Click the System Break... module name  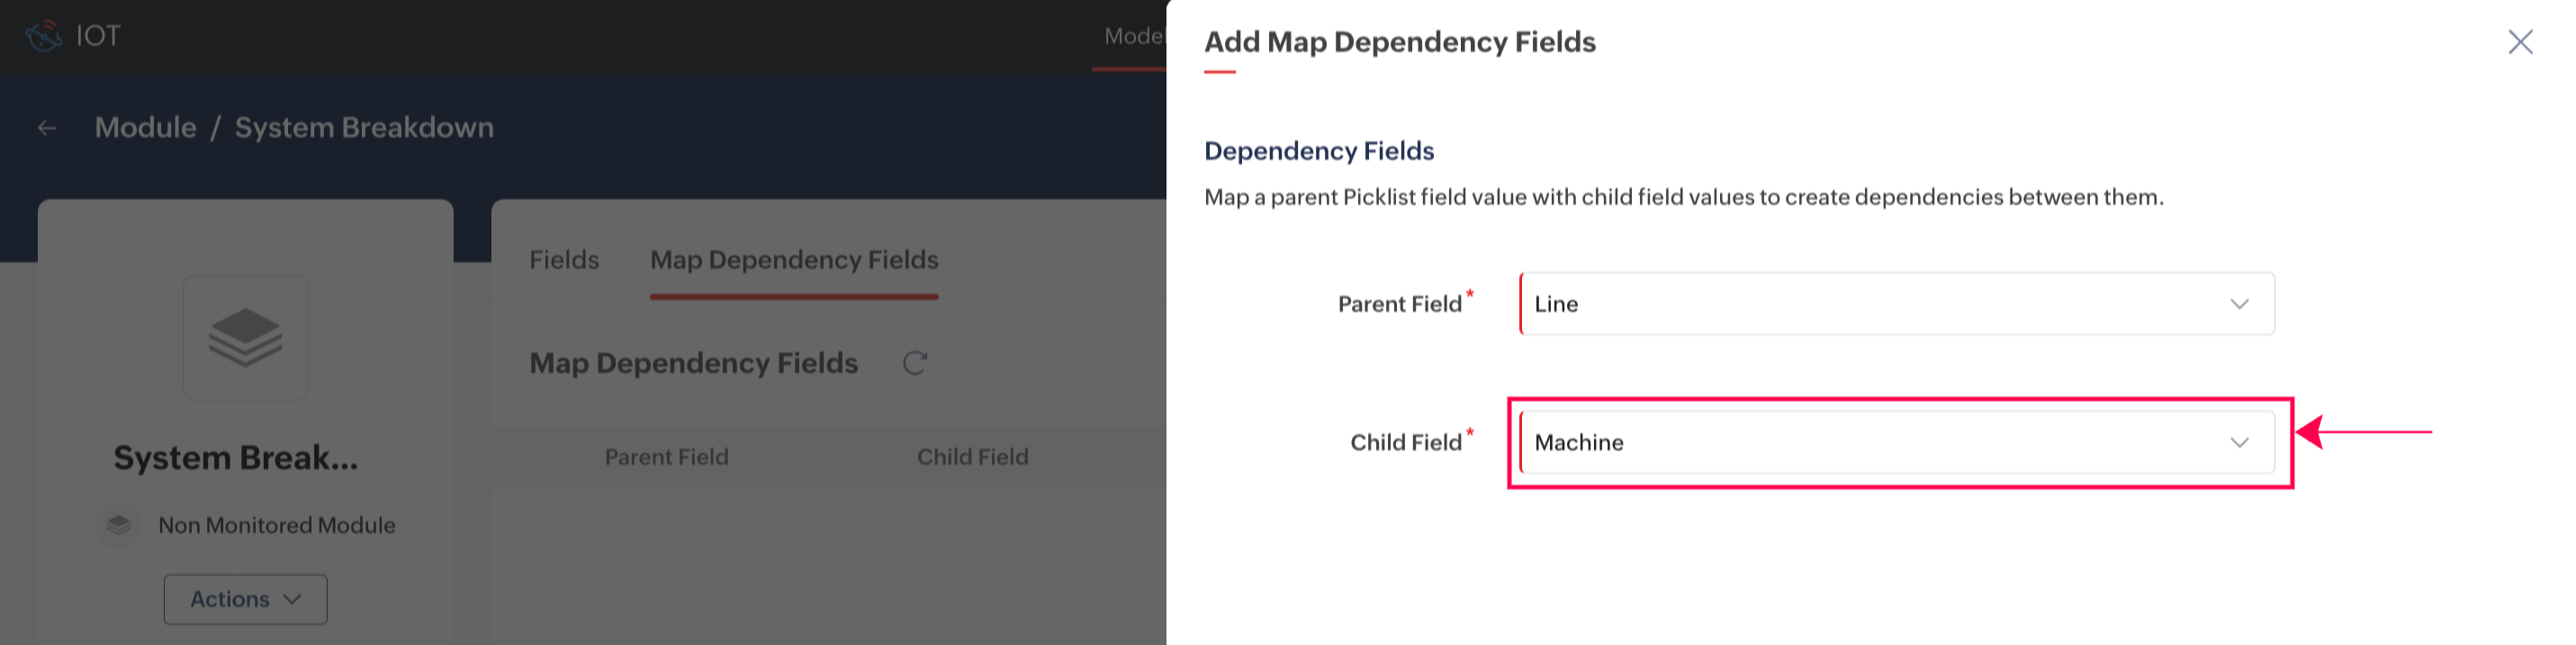235,458
